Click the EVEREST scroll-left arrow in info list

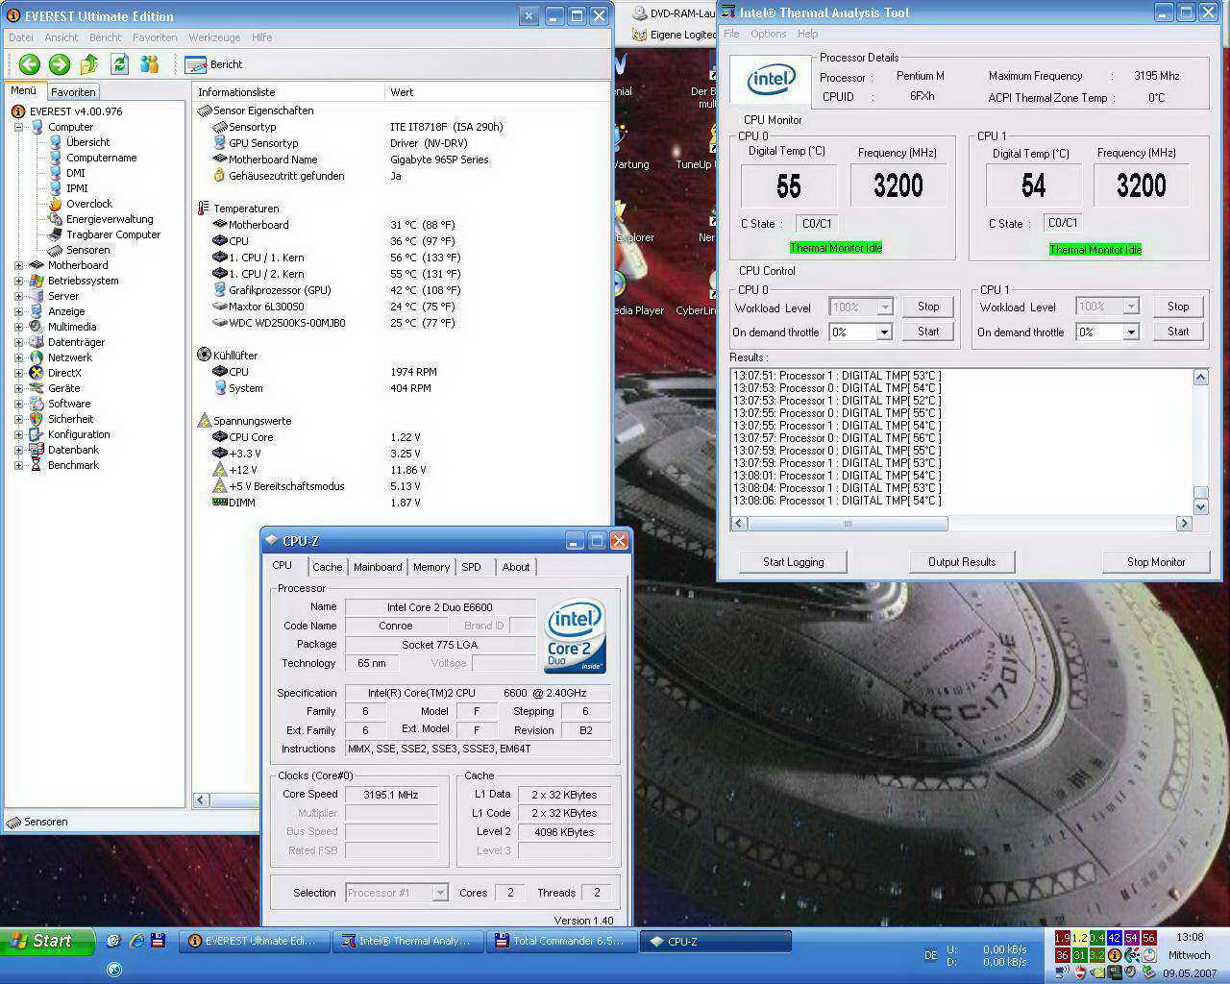click(x=201, y=799)
